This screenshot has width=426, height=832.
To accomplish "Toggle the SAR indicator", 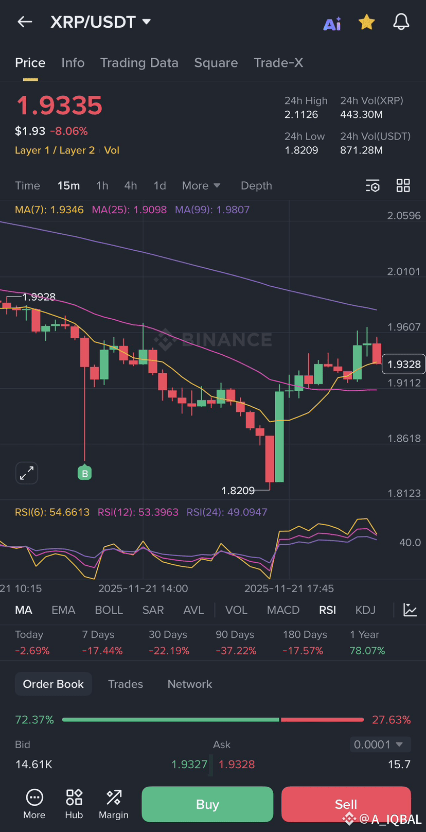I will coord(153,610).
